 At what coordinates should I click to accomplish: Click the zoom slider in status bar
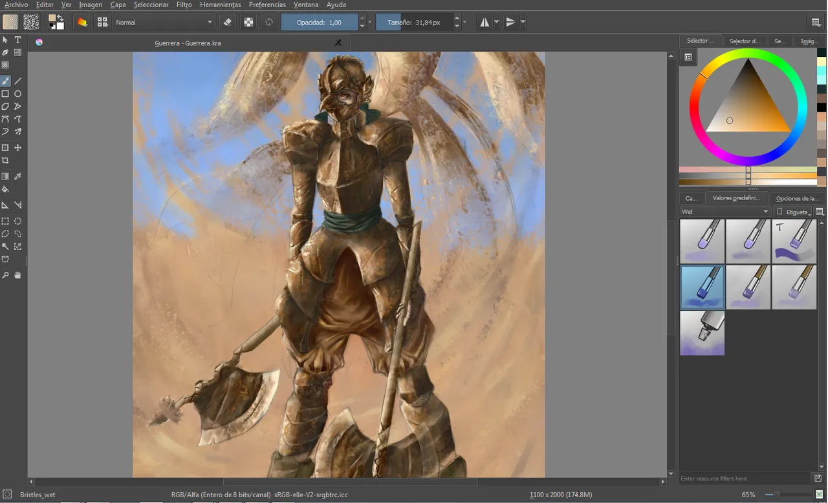pyautogui.click(x=788, y=494)
